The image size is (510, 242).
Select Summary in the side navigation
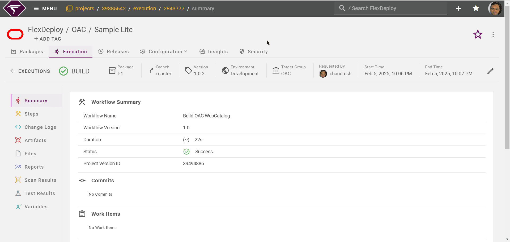coord(36,100)
